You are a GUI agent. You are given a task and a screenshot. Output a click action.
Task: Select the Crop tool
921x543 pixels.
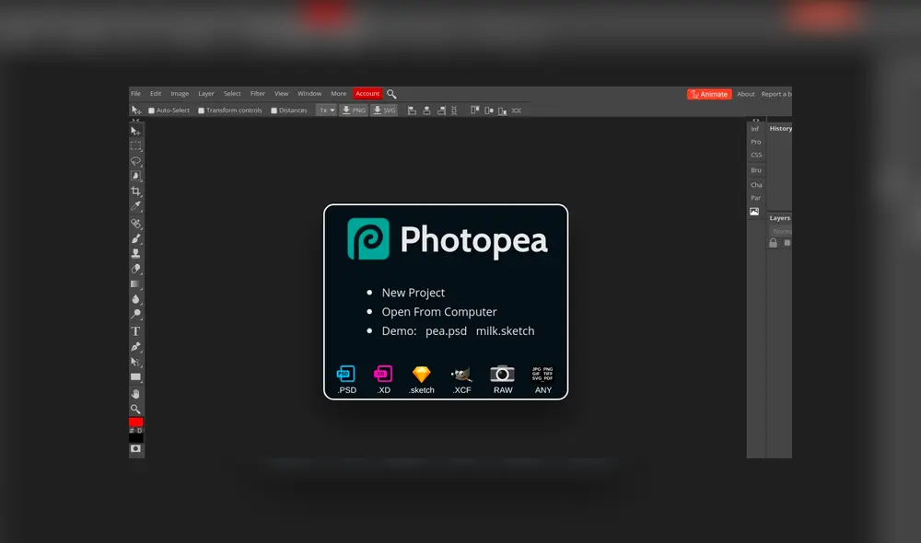coord(135,191)
